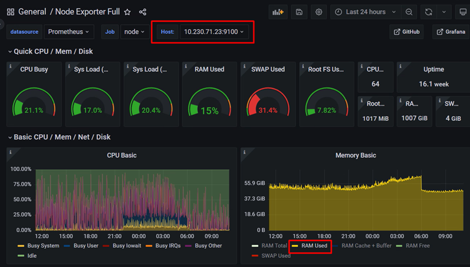
Task: Open the dashboard settings gear
Action: coord(319,12)
